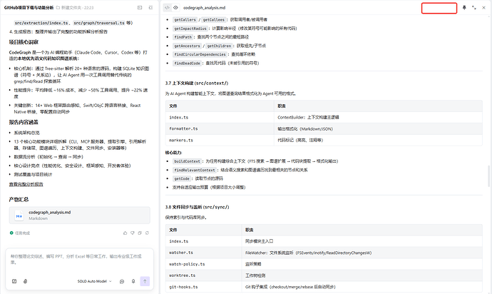
Task: Toggle the sidebar panel icon in chat header
Action: coord(140,8)
